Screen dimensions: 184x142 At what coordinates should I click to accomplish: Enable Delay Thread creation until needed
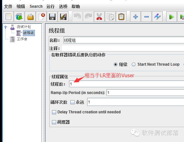tap(54, 112)
